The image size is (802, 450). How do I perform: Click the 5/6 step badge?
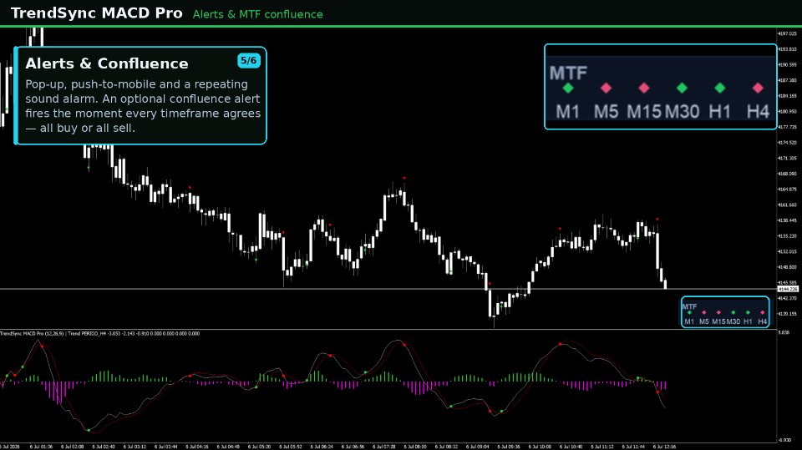(x=249, y=60)
